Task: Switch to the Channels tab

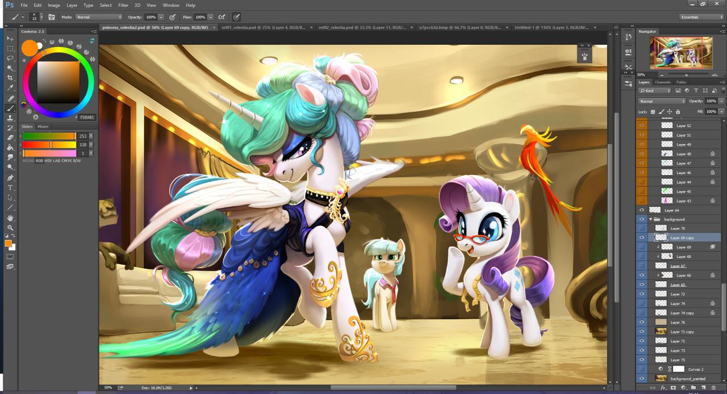Action: tap(663, 82)
